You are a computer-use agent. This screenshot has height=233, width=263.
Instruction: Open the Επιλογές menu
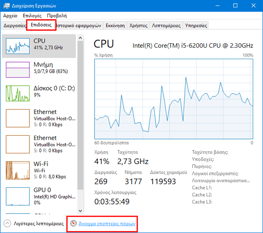[x=32, y=16]
